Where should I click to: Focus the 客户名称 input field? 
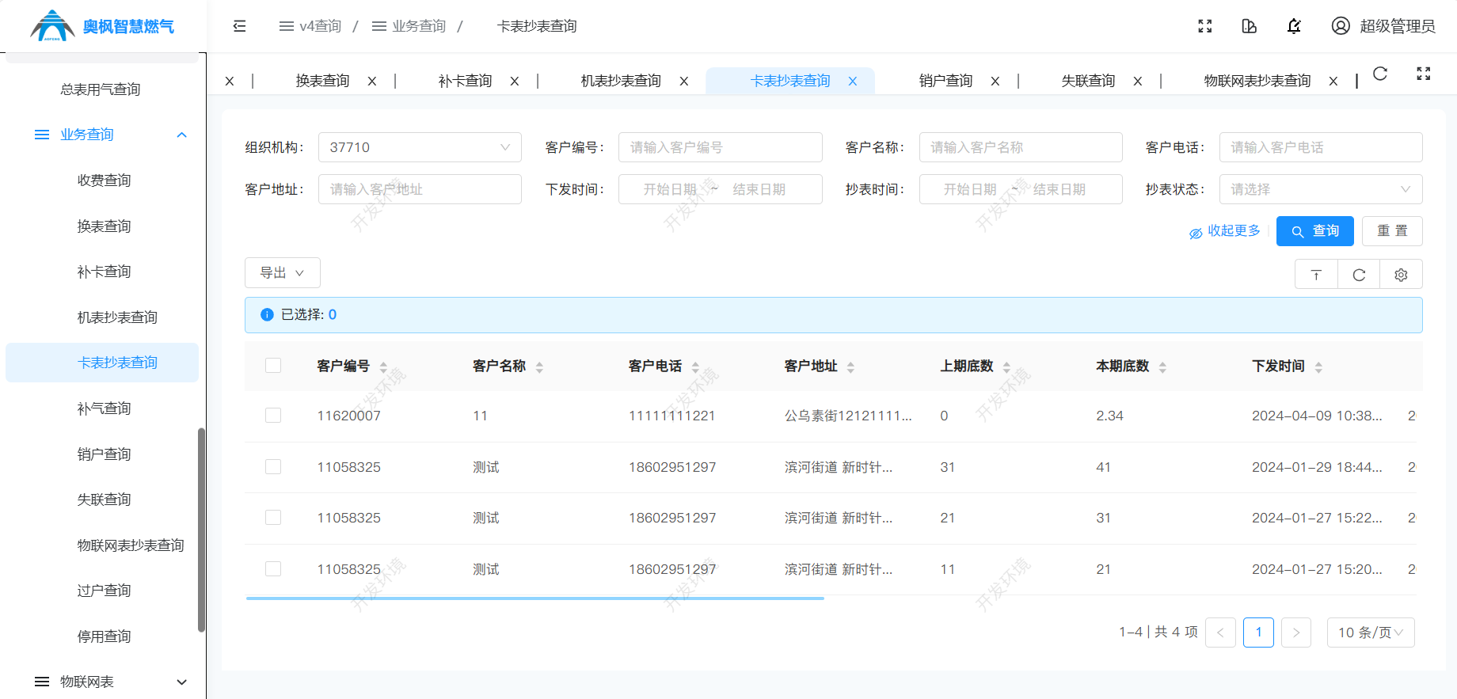pyautogui.click(x=1021, y=147)
